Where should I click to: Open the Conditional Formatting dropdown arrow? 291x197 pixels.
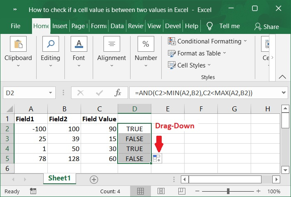tap(245, 41)
